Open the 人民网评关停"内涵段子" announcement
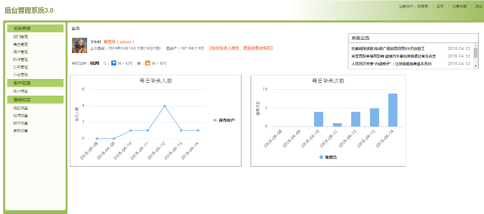The width and height of the screenshot is (484, 214). pyautogui.click(x=391, y=63)
